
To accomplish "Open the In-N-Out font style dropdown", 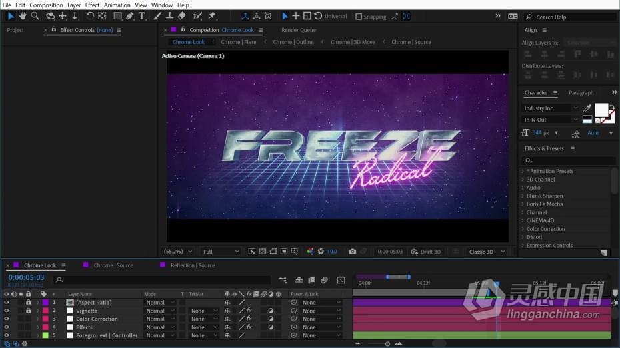I will 551,120.
